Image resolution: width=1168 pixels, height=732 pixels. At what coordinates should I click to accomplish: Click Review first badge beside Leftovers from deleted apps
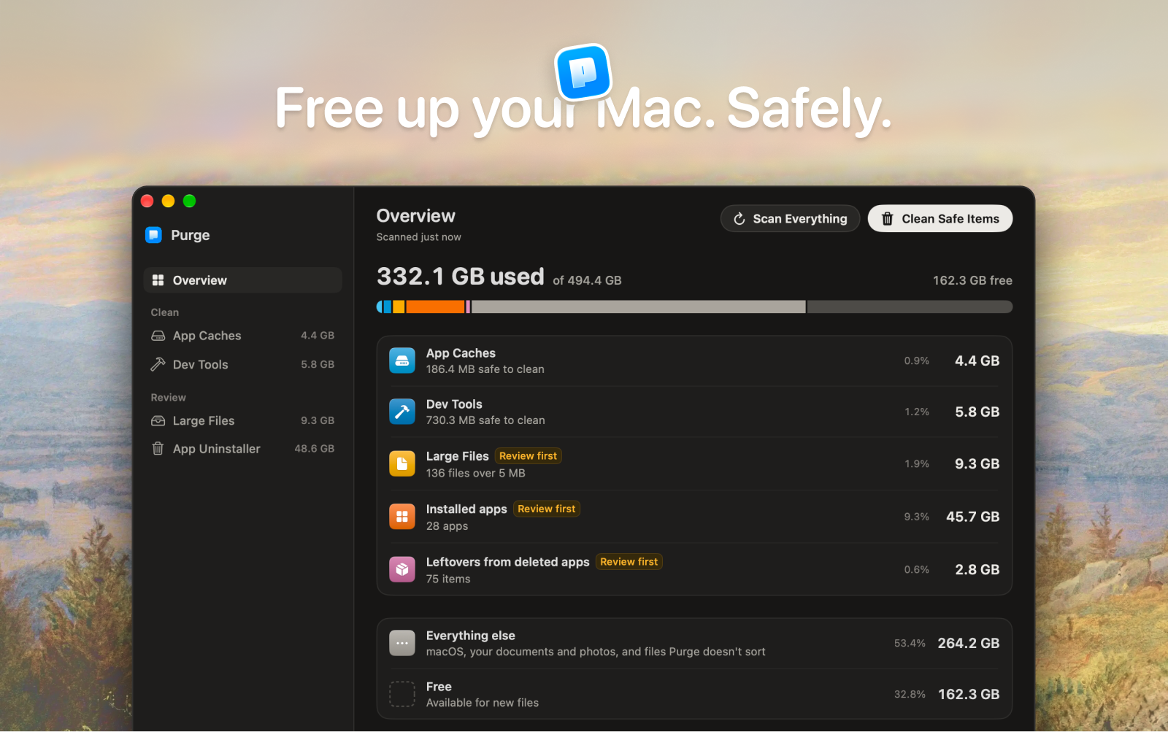pos(629,562)
